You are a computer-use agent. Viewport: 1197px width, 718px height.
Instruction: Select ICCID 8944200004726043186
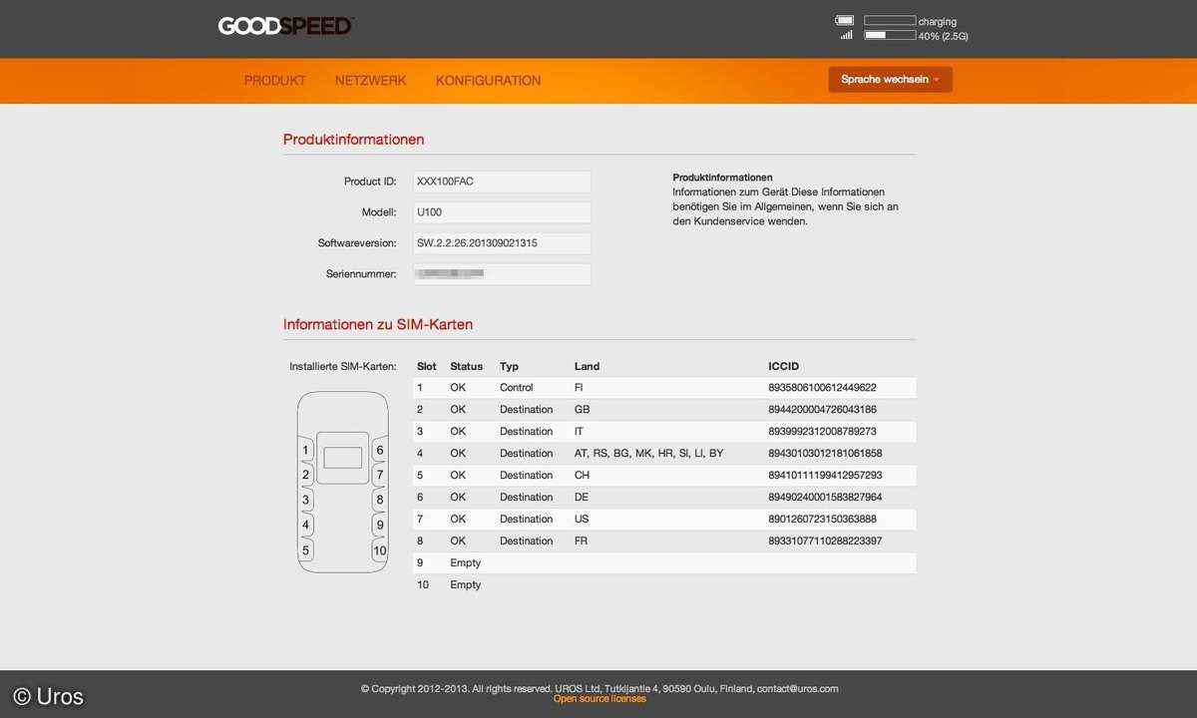pos(823,410)
